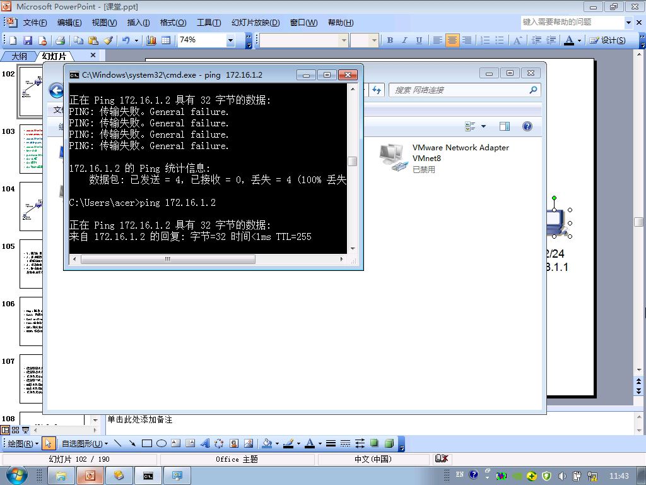Open 3-D style options
Viewport: 646px width, 485px height.
click(x=389, y=444)
